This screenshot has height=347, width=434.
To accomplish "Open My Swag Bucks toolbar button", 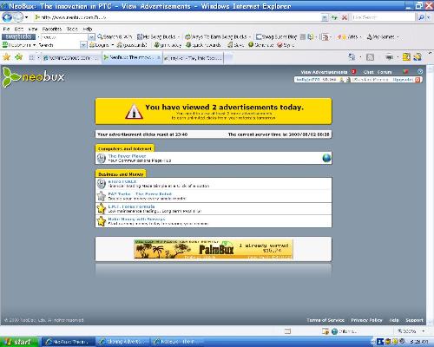I will click(158, 36).
